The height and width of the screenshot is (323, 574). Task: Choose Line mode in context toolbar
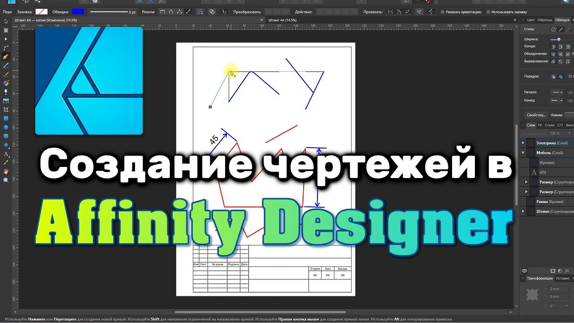point(187,12)
